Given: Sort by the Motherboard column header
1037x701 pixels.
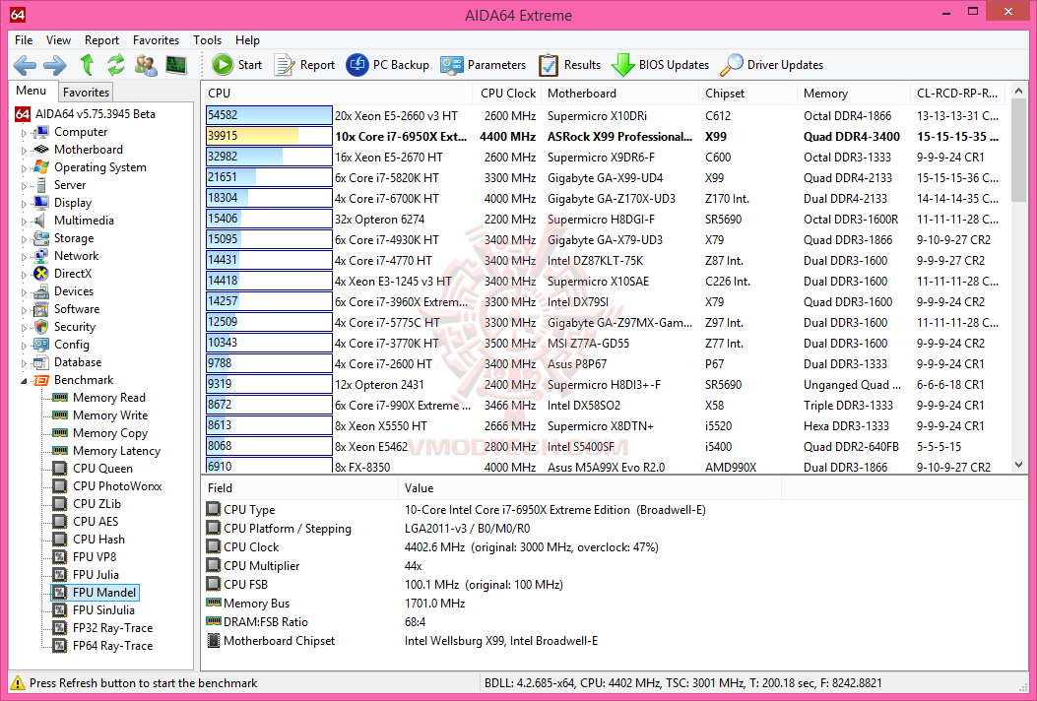Looking at the screenshot, I should pos(619,94).
